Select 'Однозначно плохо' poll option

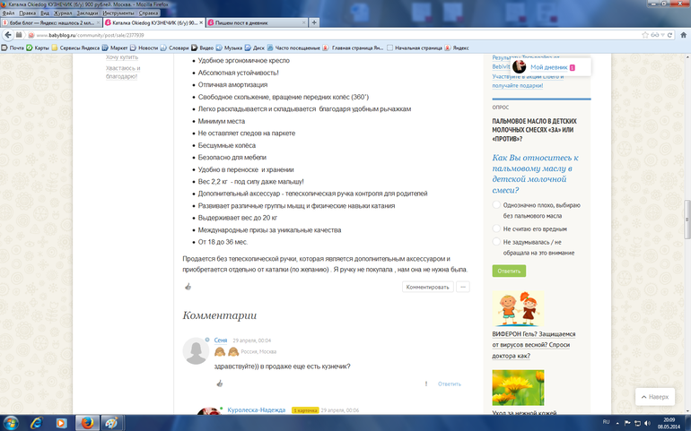click(496, 204)
